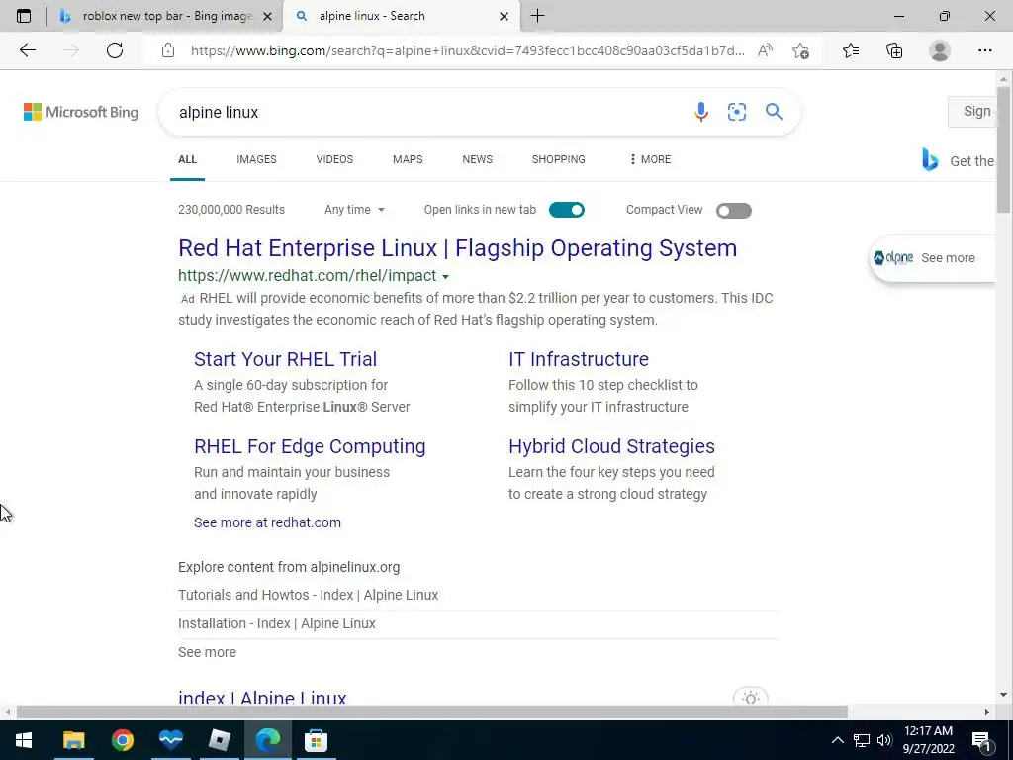Click alpine See more side card
Image resolution: width=1013 pixels, height=760 pixels.
932,258
